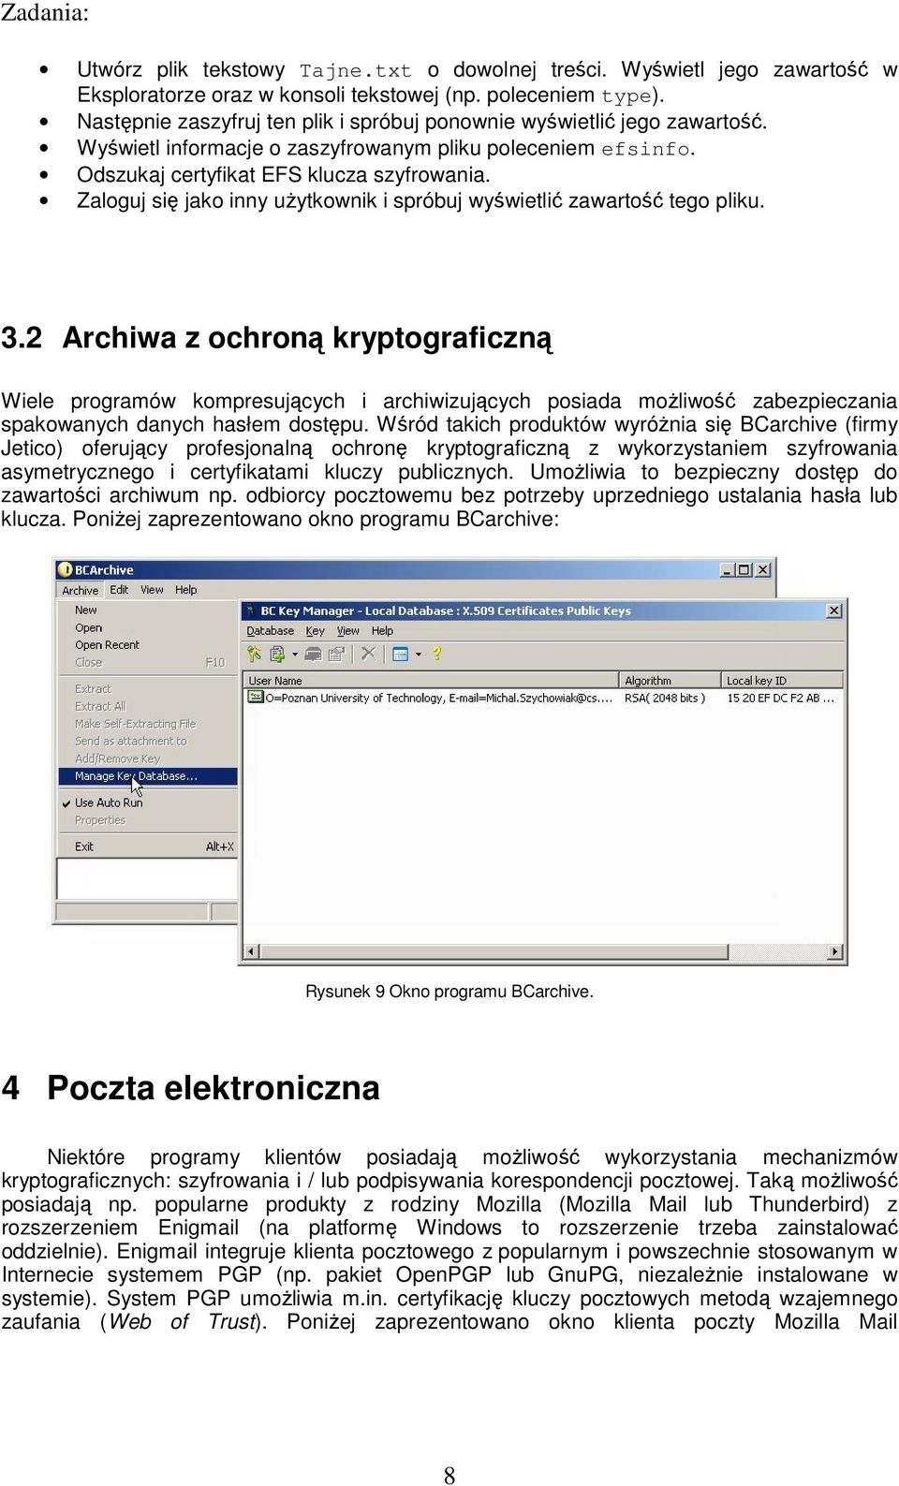Click the key properties icon in Key Manager toolbar
Image resolution: width=899 pixels, height=1486 pixels.
coord(336,654)
